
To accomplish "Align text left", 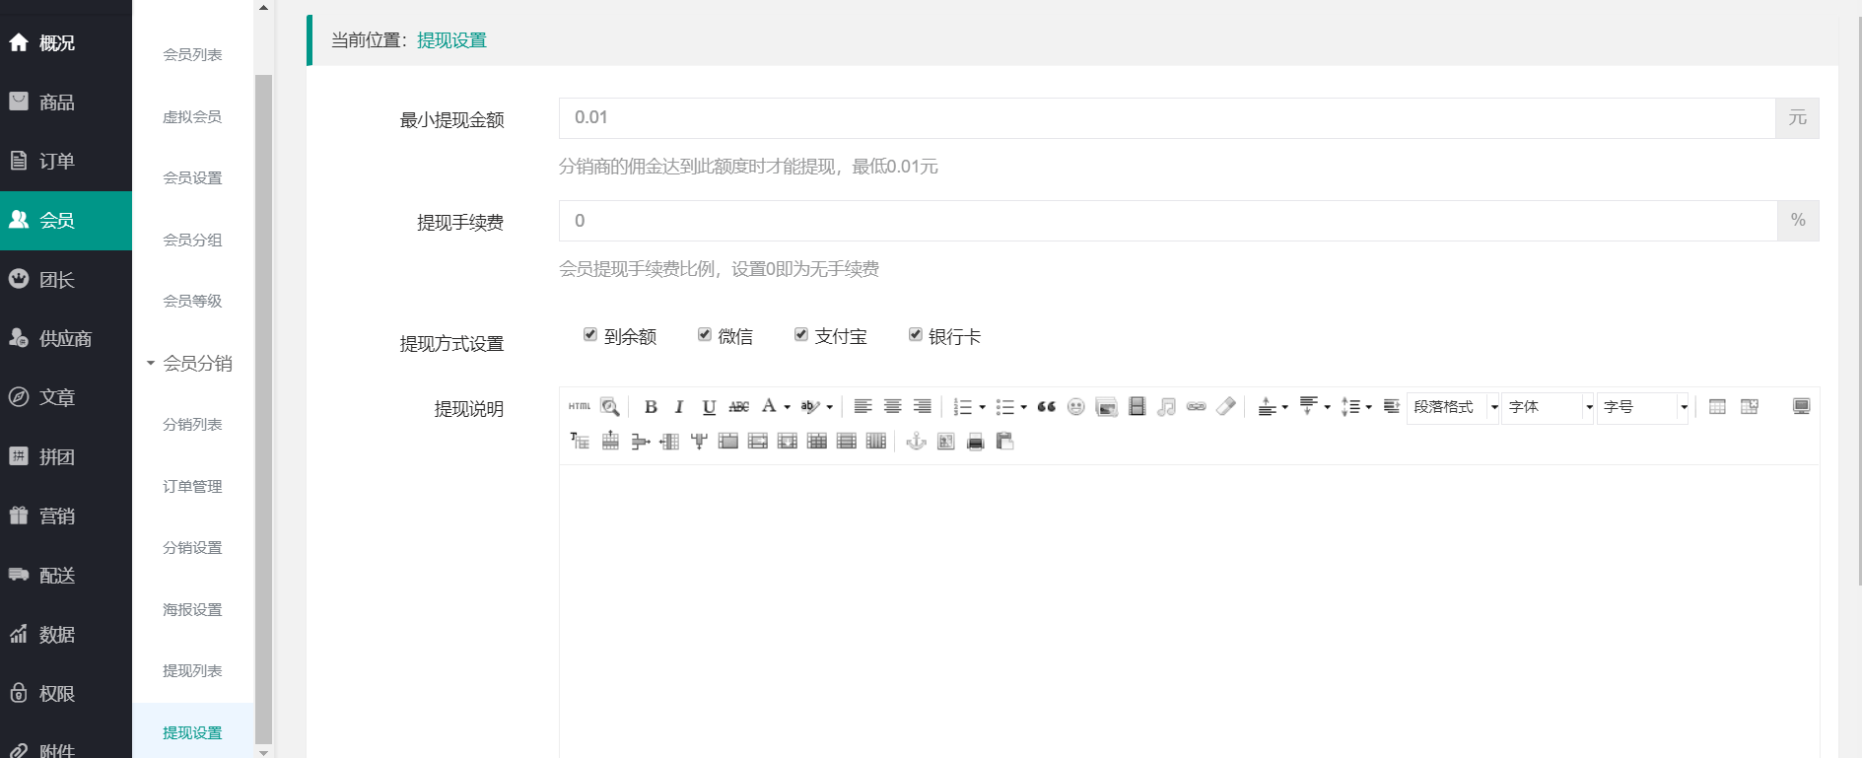I will (862, 406).
